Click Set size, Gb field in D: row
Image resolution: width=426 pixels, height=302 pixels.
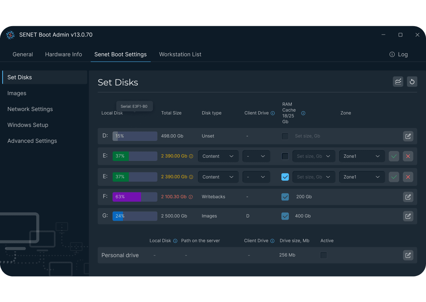tap(308, 136)
